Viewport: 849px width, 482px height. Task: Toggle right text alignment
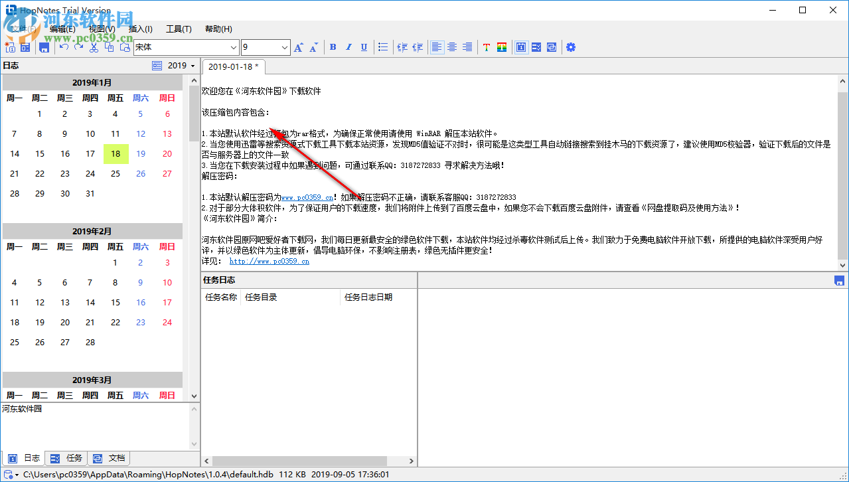click(x=467, y=47)
